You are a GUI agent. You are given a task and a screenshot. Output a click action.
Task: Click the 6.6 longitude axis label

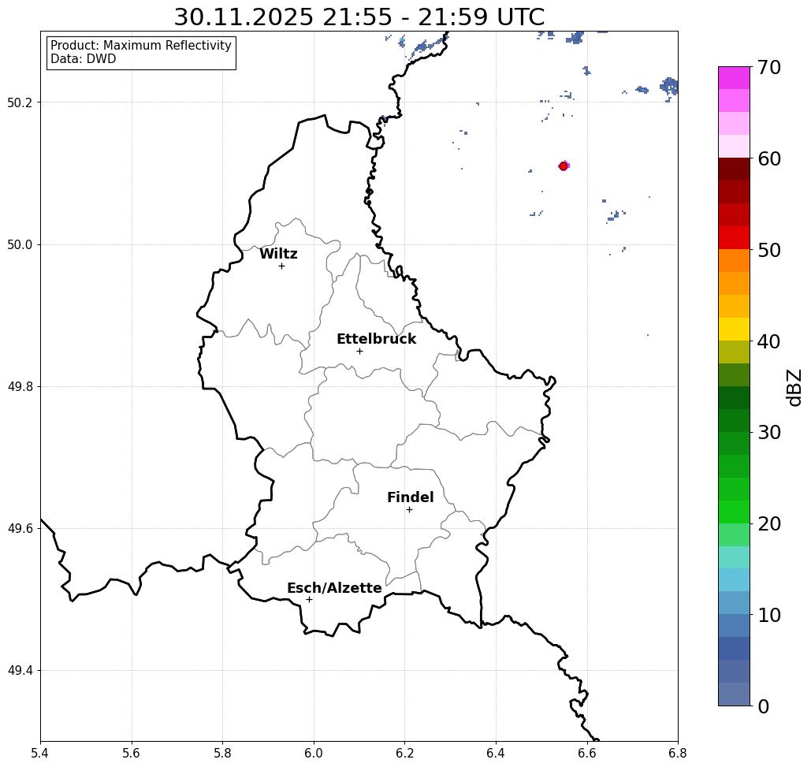(587, 753)
